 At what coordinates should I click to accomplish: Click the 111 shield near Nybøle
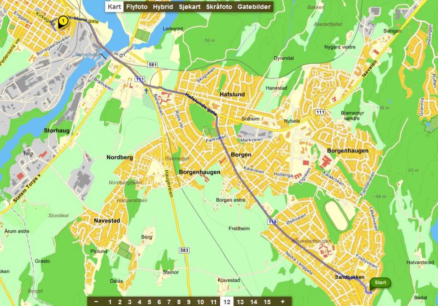click(x=320, y=112)
